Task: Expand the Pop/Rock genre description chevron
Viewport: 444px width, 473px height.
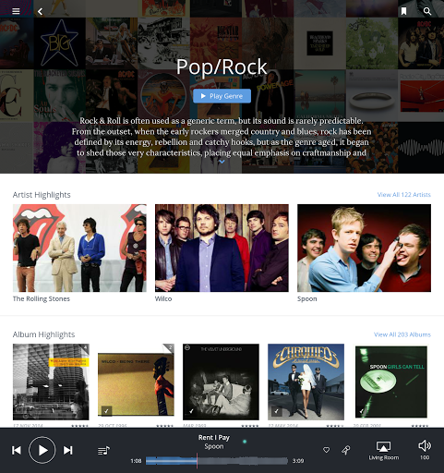Action: (222, 162)
